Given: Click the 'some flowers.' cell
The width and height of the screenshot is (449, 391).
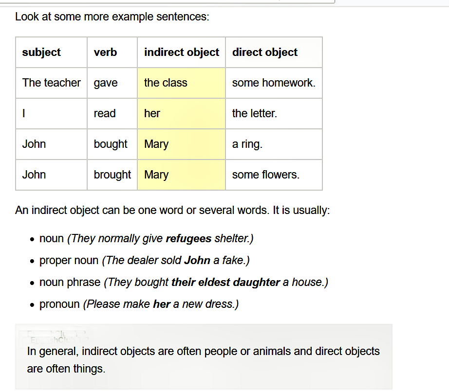Looking at the screenshot, I should point(274,175).
